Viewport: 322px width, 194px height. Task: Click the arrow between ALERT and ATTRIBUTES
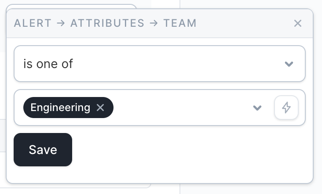click(x=61, y=23)
